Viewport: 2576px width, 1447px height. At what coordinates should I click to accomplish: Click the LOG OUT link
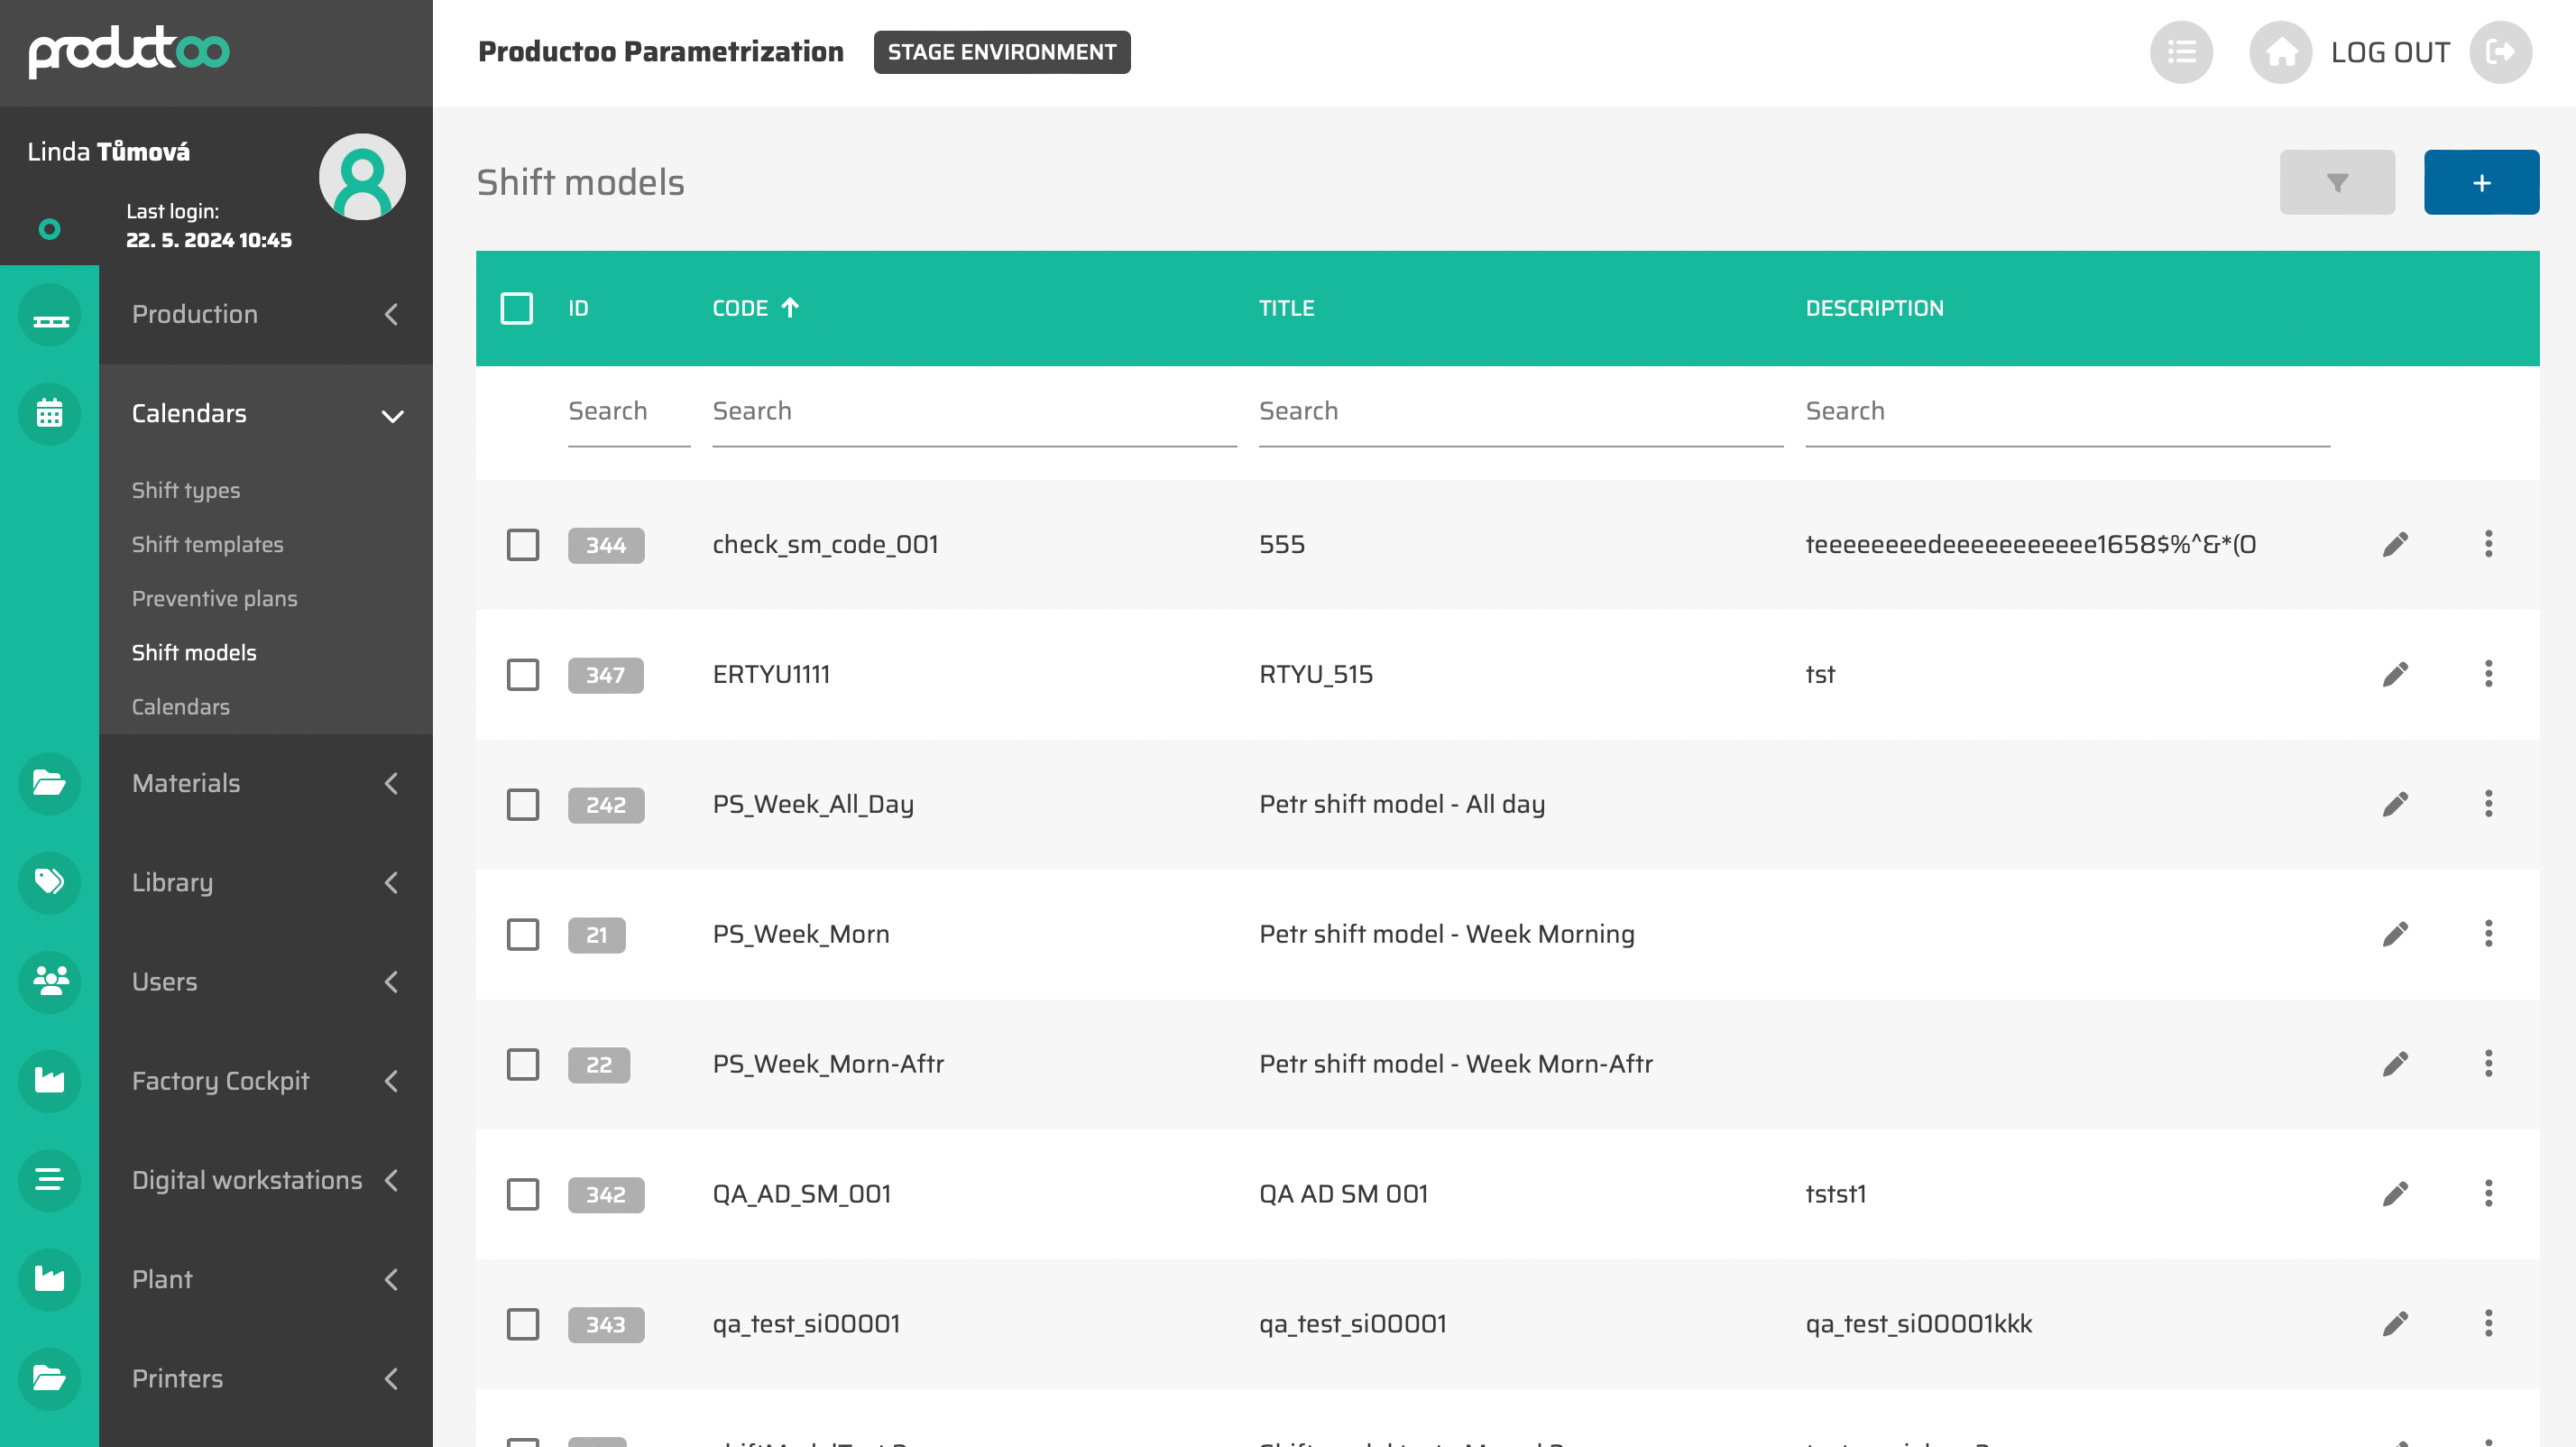tap(2389, 52)
